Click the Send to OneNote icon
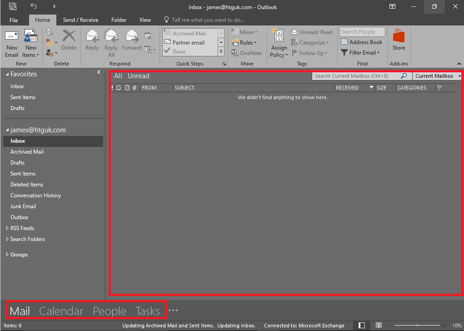 [234, 53]
